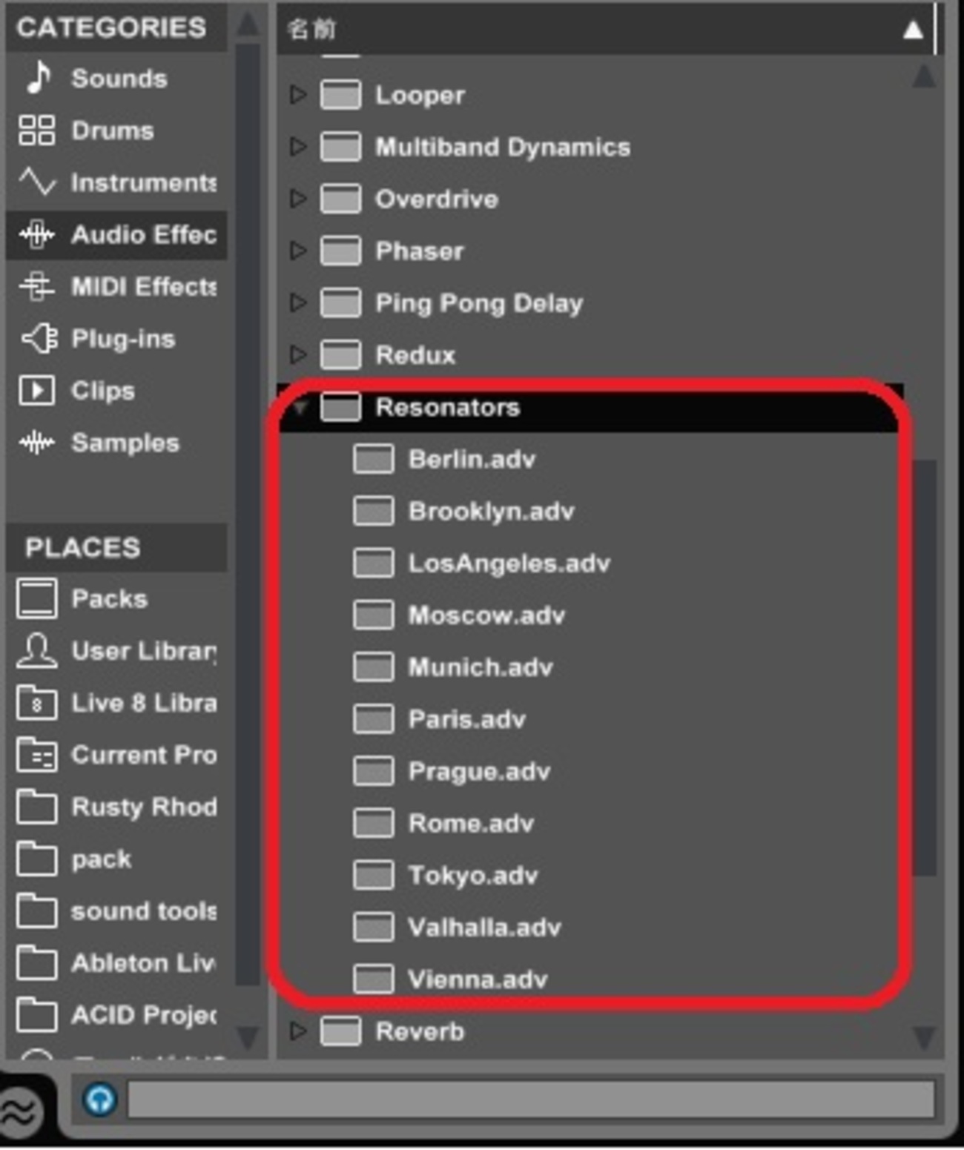The height and width of the screenshot is (1150, 964).
Task: Select the Berlin.adv preset
Action: pos(472,460)
